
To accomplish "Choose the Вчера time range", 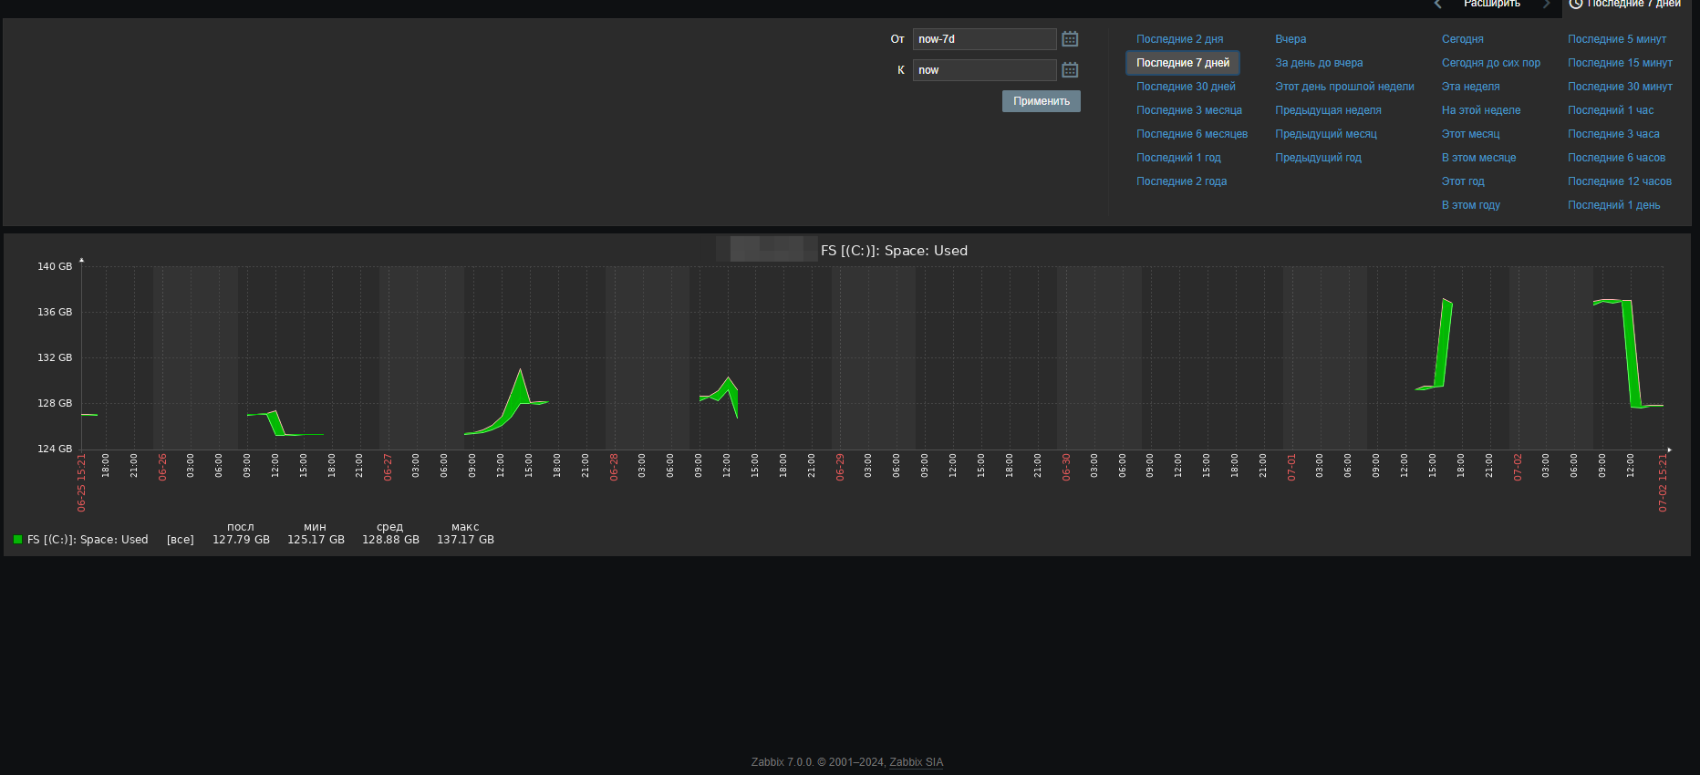I will (1291, 39).
